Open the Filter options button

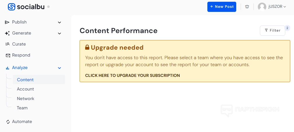[x=272, y=30]
